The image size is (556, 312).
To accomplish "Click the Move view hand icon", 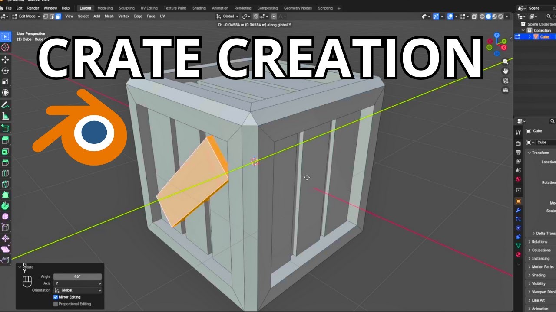I will (505, 71).
